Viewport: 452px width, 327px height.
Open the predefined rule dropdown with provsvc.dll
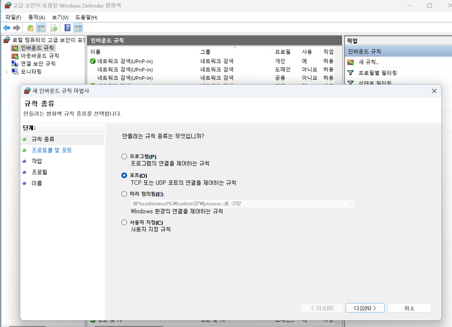[x=242, y=203]
